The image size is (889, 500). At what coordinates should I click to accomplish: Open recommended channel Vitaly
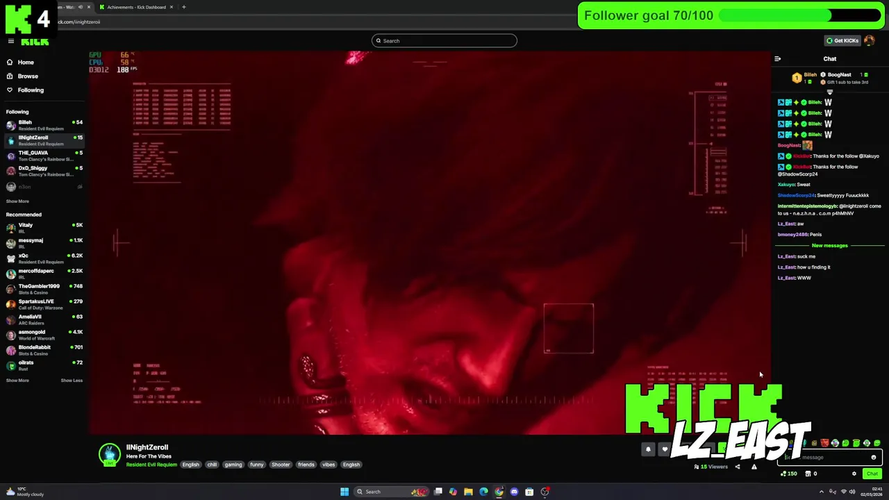(43, 228)
